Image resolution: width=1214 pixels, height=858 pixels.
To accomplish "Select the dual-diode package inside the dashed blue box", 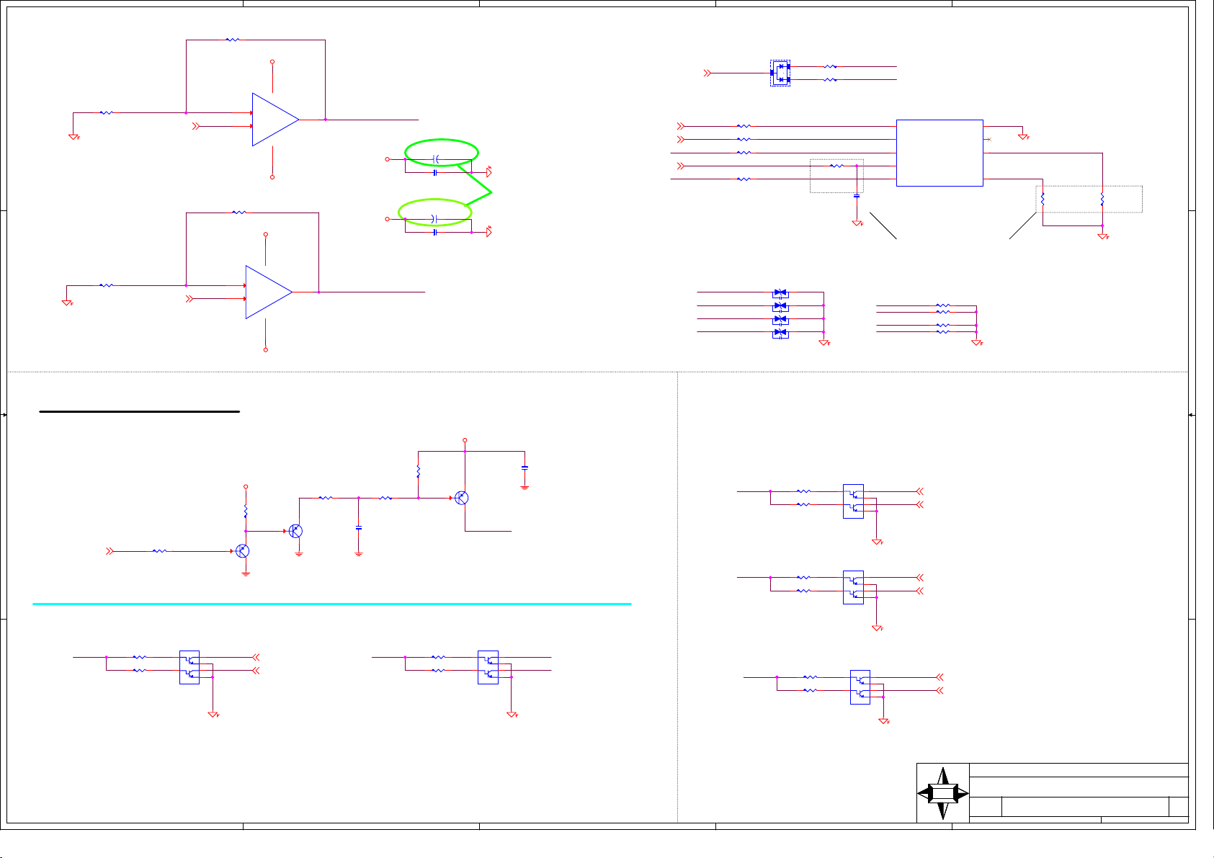I will pos(780,73).
